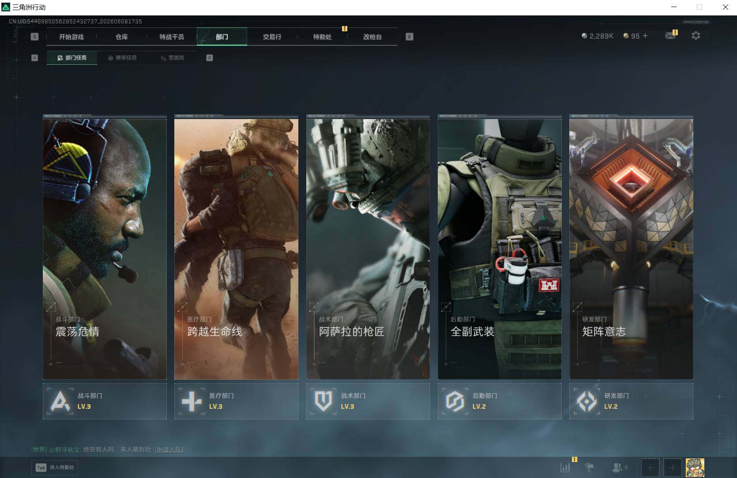Click the D key sub-tab icon

point(210,58)
